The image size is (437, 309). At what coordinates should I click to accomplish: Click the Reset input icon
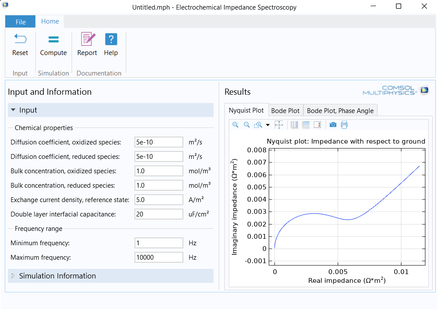(20, 40)
